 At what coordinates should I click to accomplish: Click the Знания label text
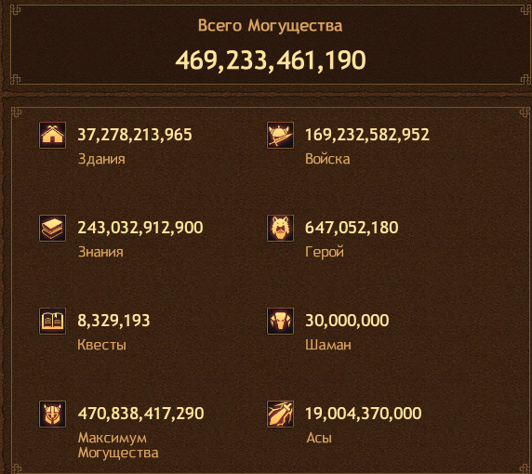(100, 252)
